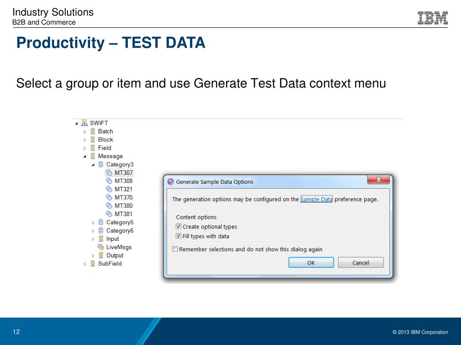This screenshot has width=461, height=345.
Task: Expand the Category6 node
Action: 93,230
